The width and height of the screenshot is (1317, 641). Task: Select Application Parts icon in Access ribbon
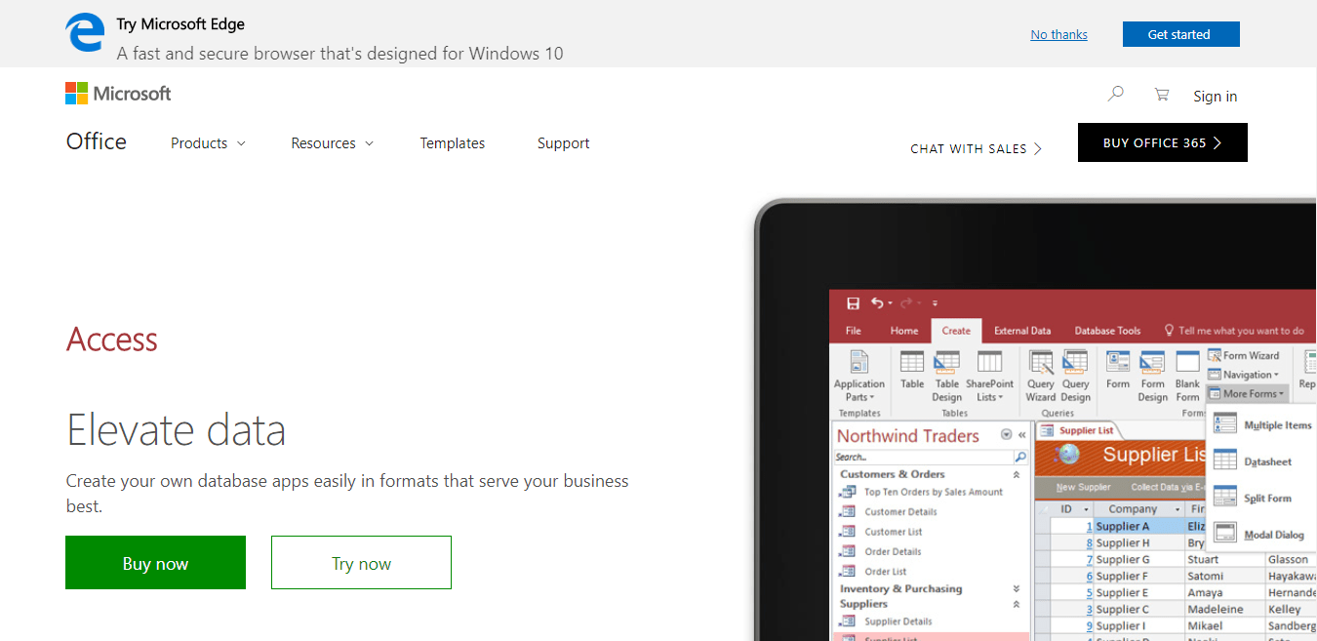859,363
